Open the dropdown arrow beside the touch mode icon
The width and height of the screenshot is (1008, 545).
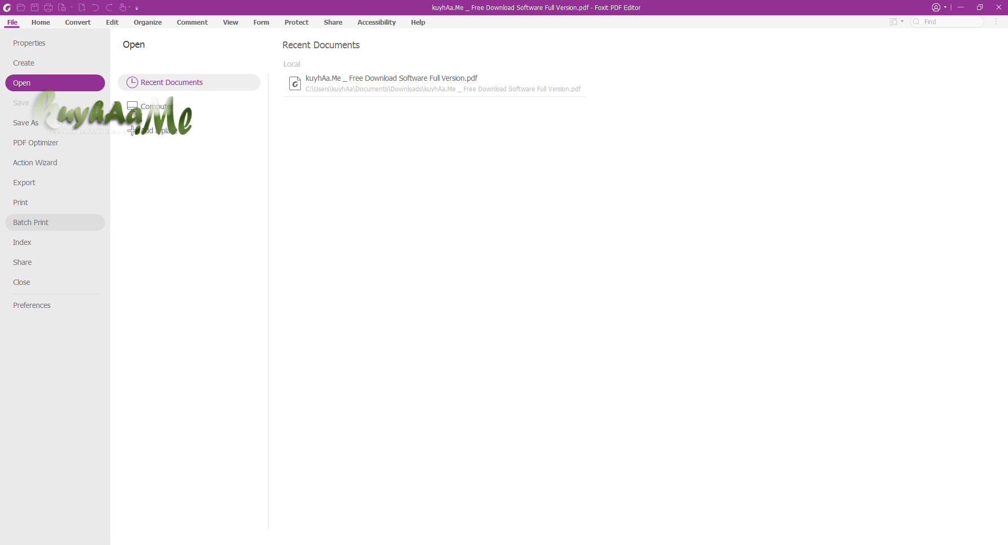pos(130,7)
